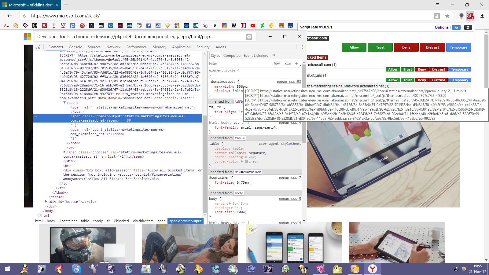Switch to the Sources tab

pyautogui.click(x=94, y=47)
